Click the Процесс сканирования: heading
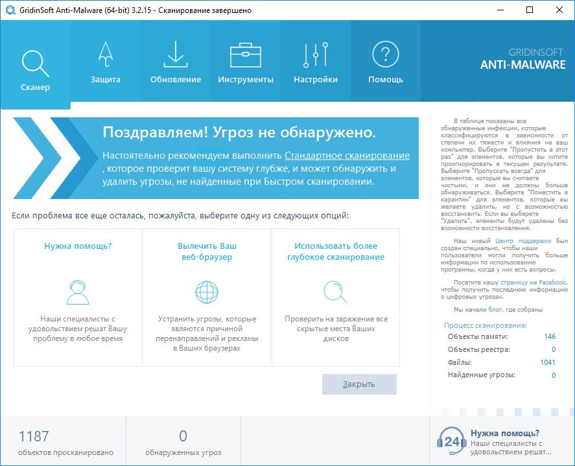The image size is (575, 466). coord(486,325)
